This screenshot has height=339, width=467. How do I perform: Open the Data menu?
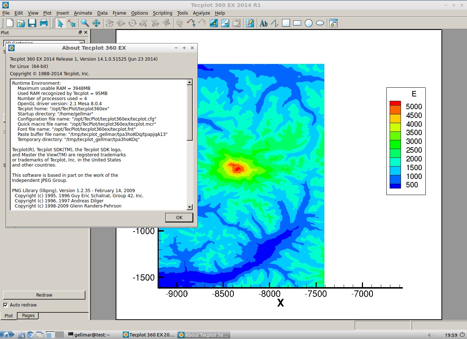(x=102, y=13)
